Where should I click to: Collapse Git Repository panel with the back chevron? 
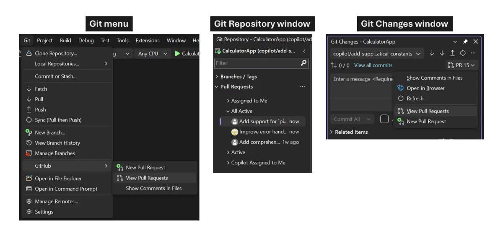(x=304, y=51)
